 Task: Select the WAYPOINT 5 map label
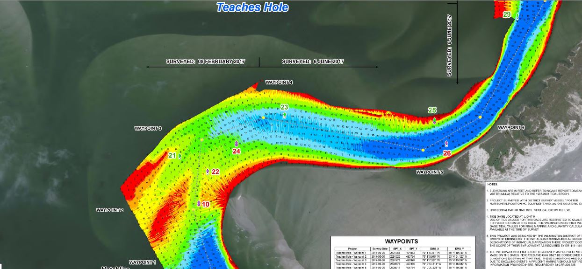[x=430, y=172]
